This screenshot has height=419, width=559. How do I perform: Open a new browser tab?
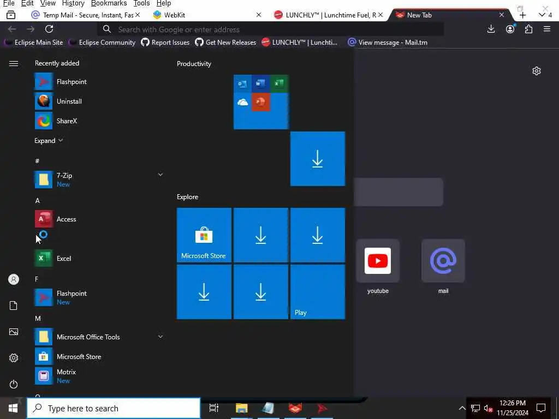522,15
